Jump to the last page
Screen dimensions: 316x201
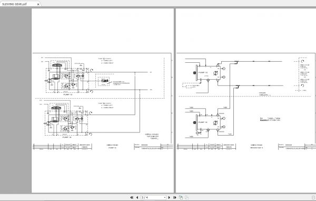[175, 197]
